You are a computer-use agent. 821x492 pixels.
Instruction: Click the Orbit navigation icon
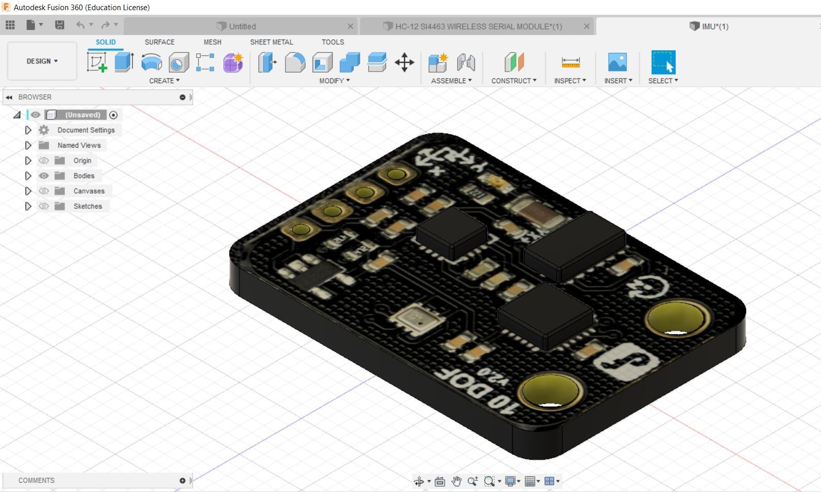[419, 481]
